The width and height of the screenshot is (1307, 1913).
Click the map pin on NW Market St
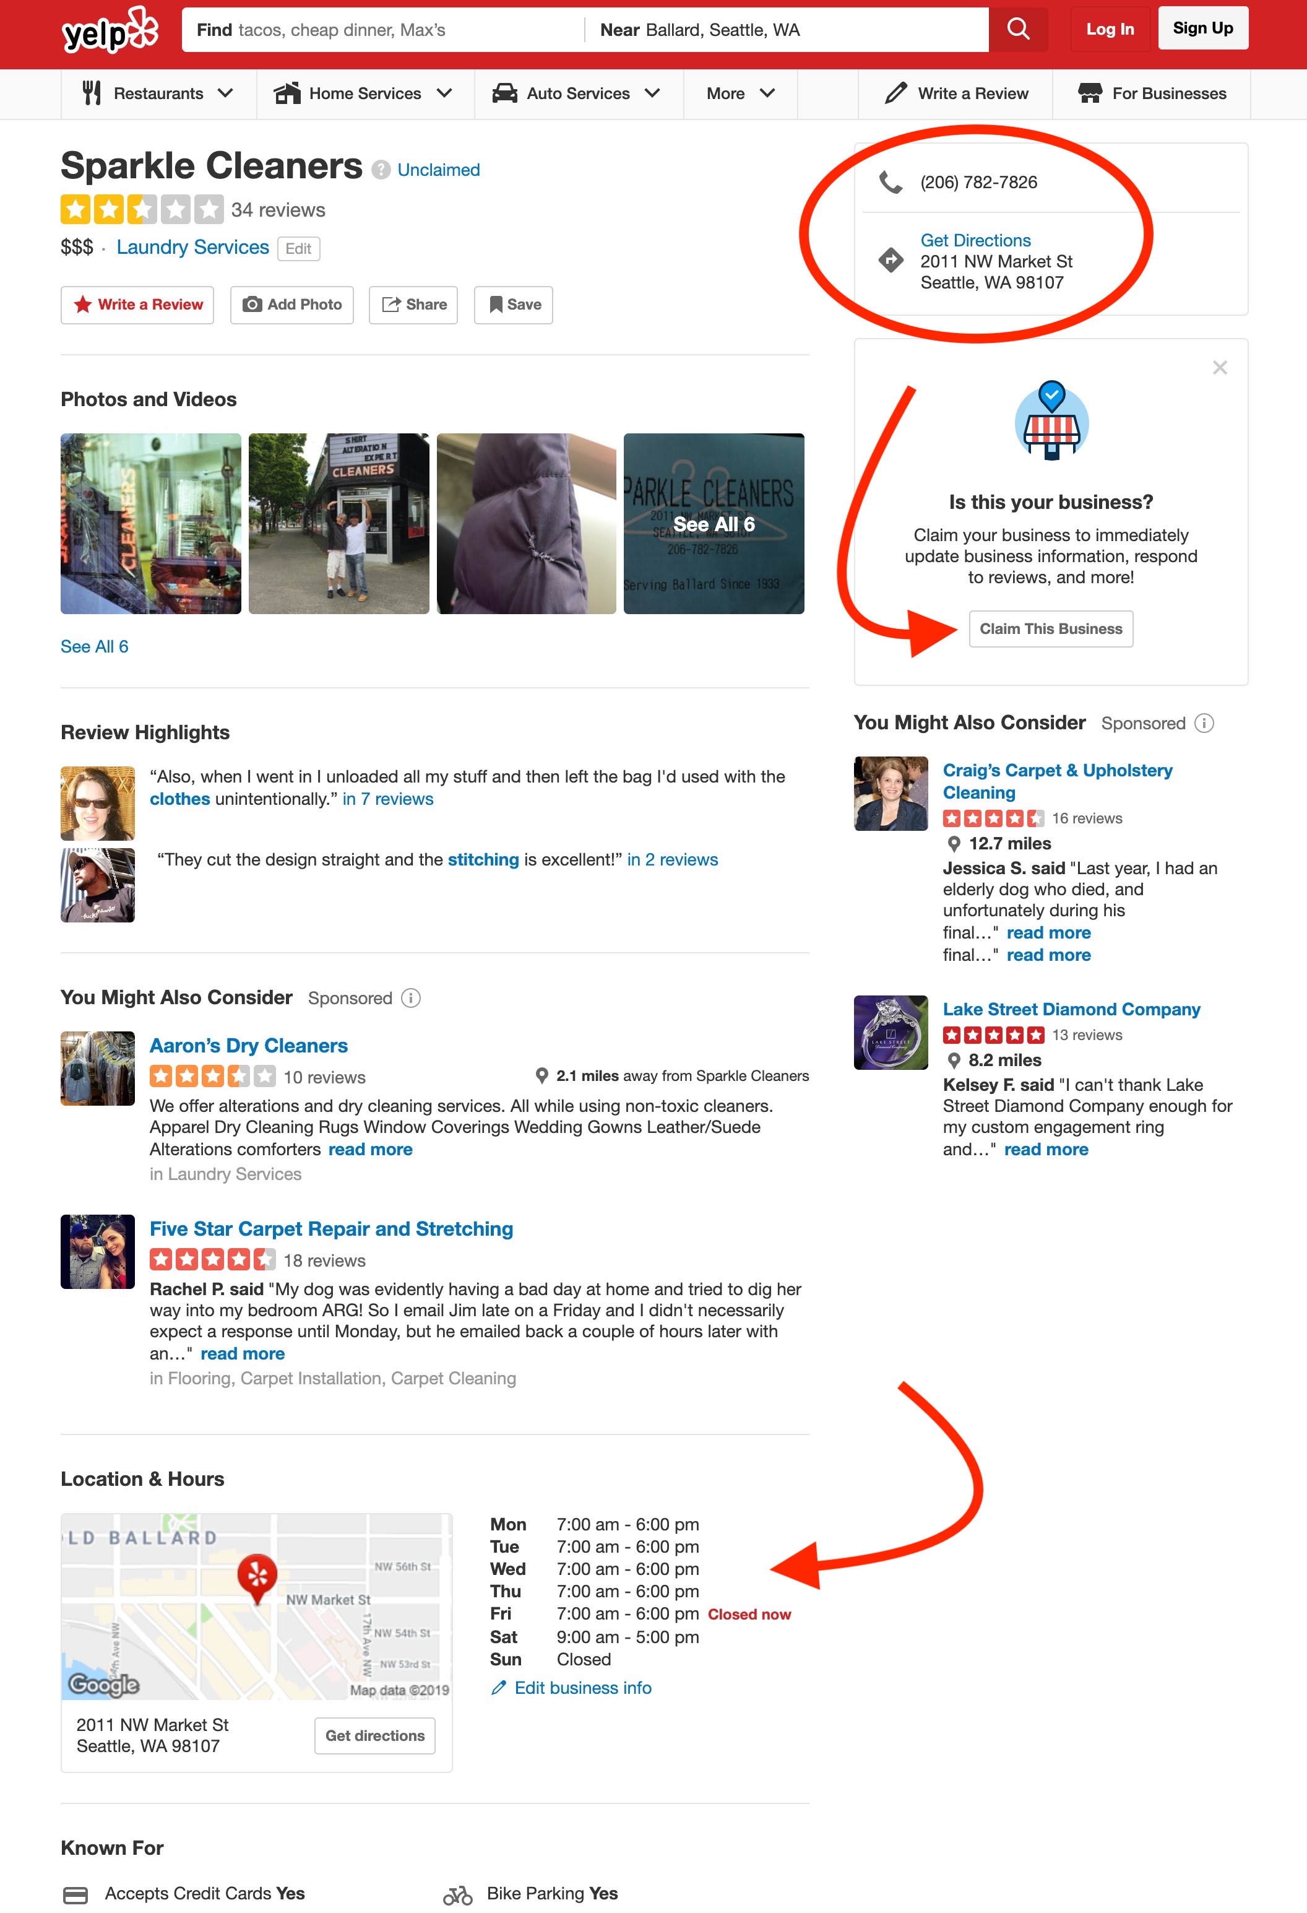tap(257, 1579)
